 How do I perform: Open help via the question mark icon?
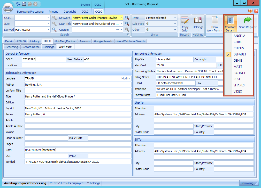(x=256, y=11)
